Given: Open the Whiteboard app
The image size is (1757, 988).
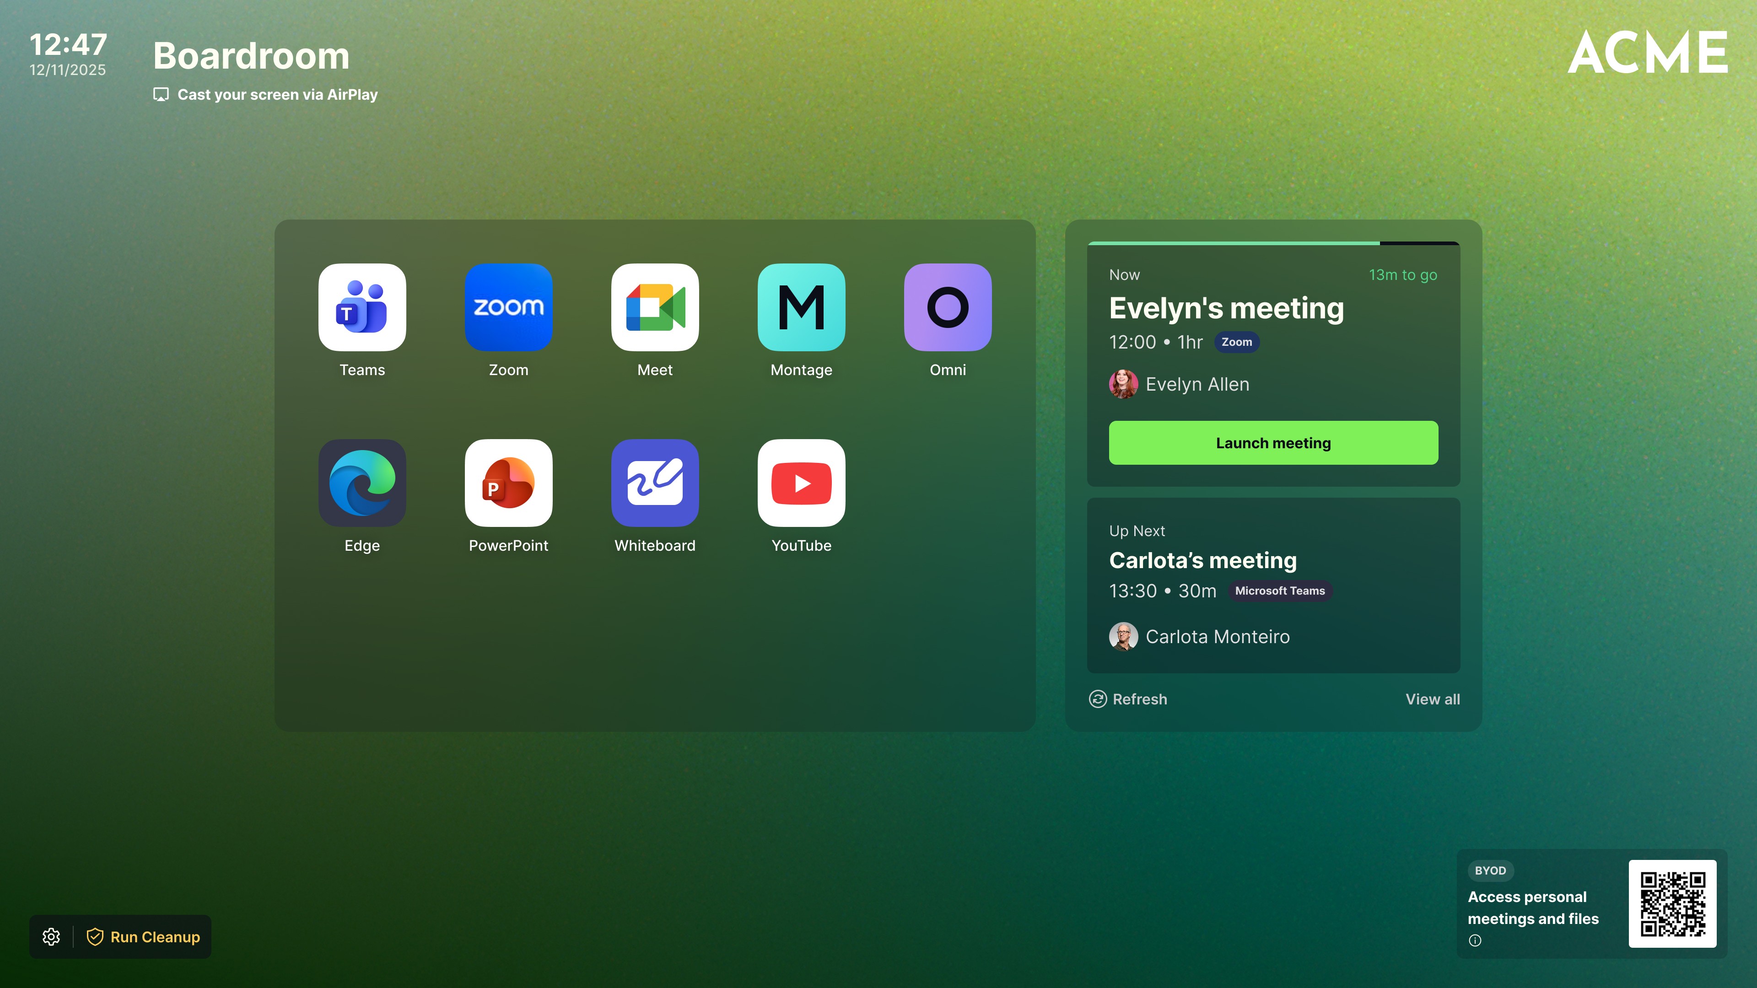Looking at the screenshot, I should pyautogui.click(x=655, y=483).
